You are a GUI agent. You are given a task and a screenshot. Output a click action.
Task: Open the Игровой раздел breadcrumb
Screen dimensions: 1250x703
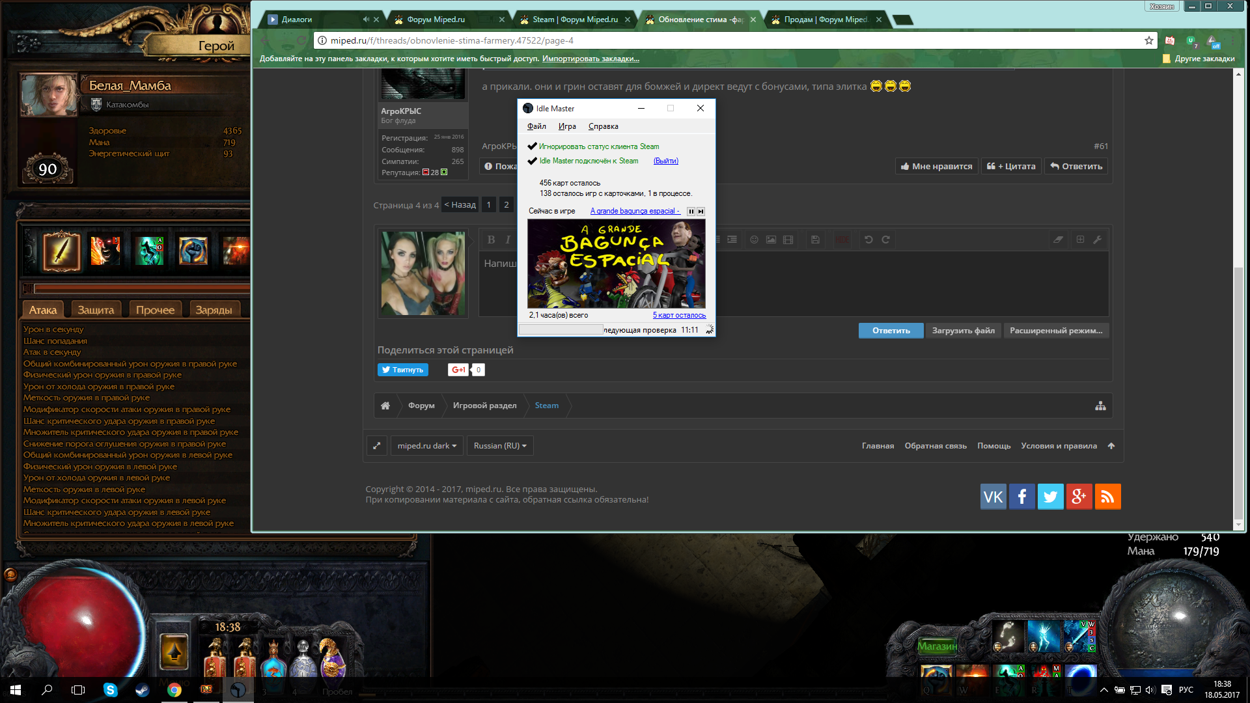tap(485, 406)
